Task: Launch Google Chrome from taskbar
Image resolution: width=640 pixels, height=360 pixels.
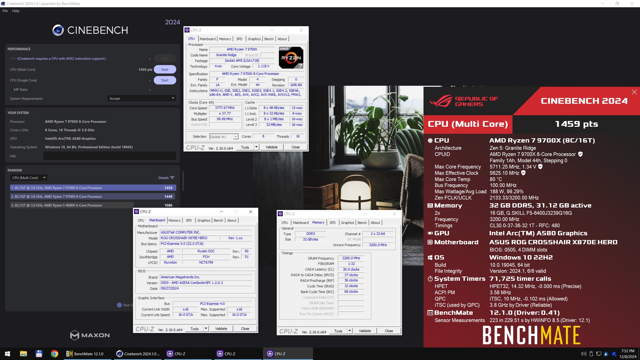Action: click(54, 354)
